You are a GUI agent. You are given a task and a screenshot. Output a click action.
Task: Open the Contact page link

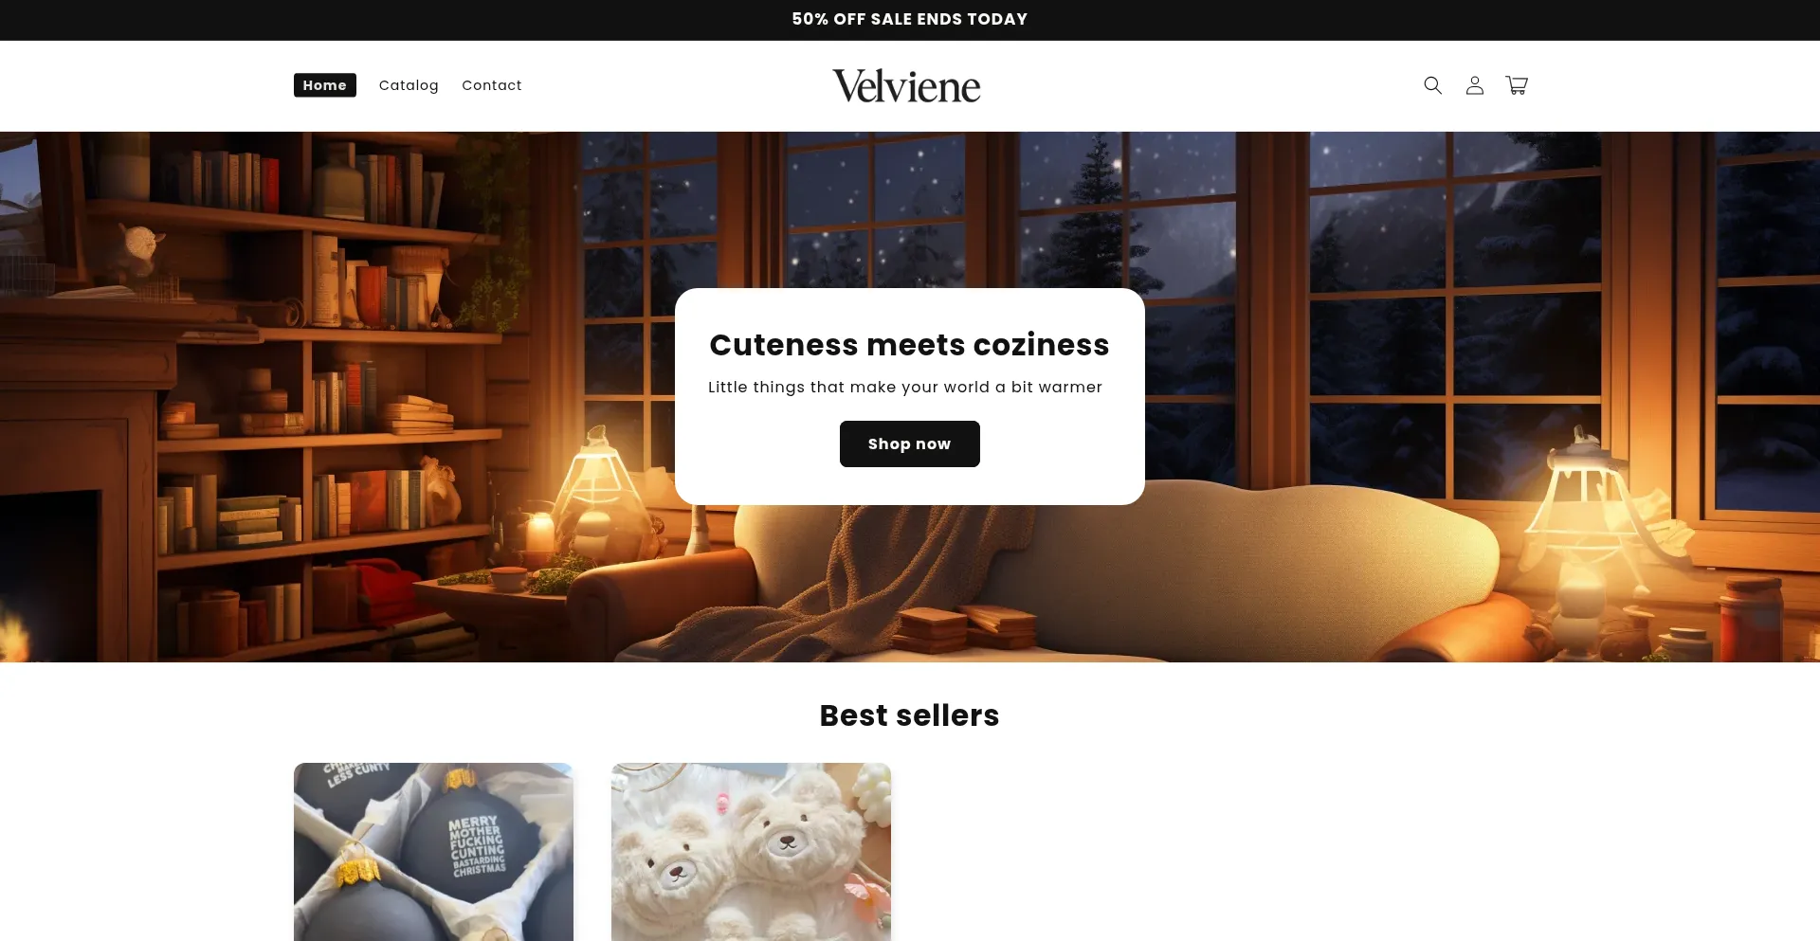(492, 85)
